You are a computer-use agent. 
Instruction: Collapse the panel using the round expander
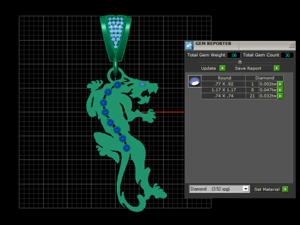click(240, 62)
